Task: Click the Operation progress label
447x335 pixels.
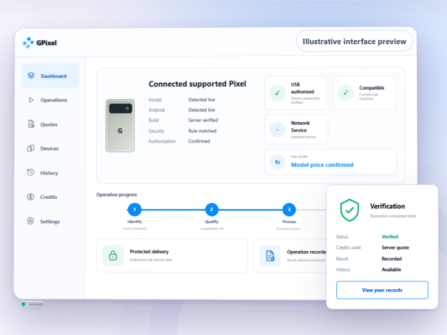Action: [117, 194]
